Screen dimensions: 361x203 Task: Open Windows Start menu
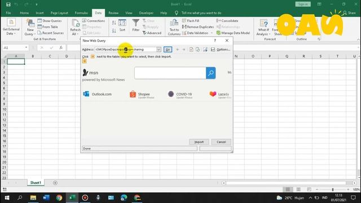[7, 198]
